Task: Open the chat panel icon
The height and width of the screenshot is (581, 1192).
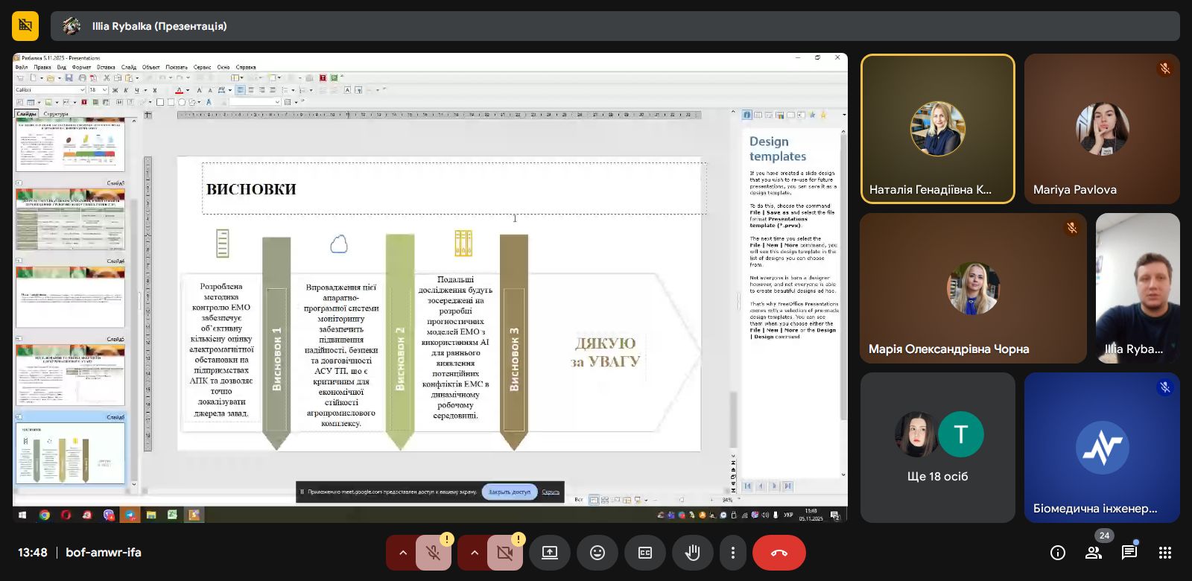Action: (1129, 553)
